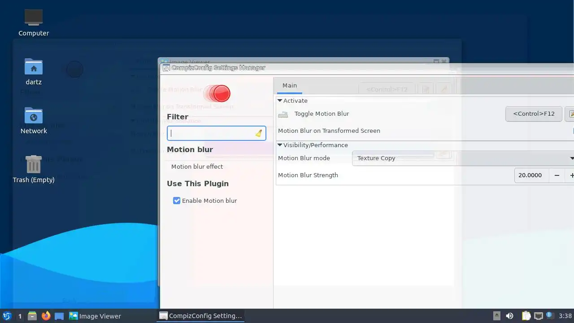
Task: Click the Motion Blur Strength label
Action: pyautogui.click(x=308, y=175)
